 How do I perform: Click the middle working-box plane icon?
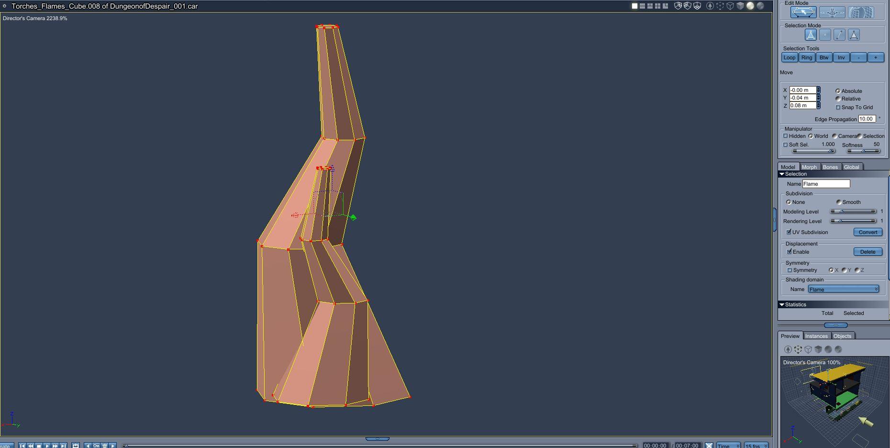688,6
